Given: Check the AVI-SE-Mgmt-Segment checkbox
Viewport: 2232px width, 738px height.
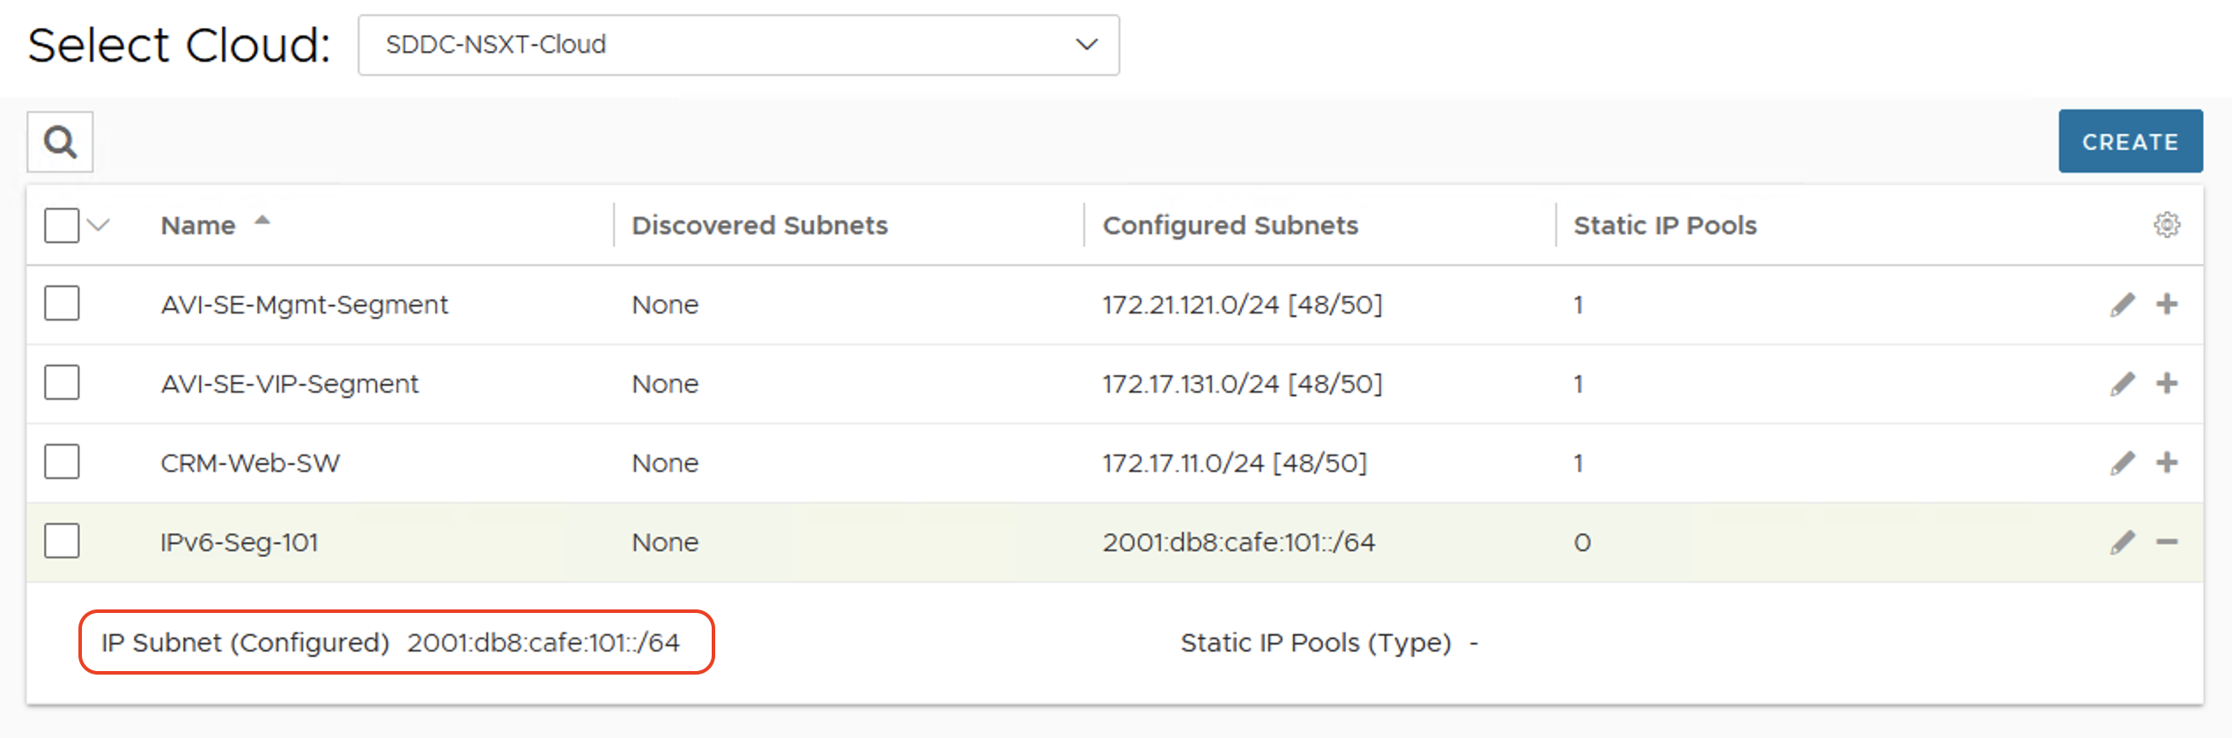Looking at the screenshot, I should (62, 303).
